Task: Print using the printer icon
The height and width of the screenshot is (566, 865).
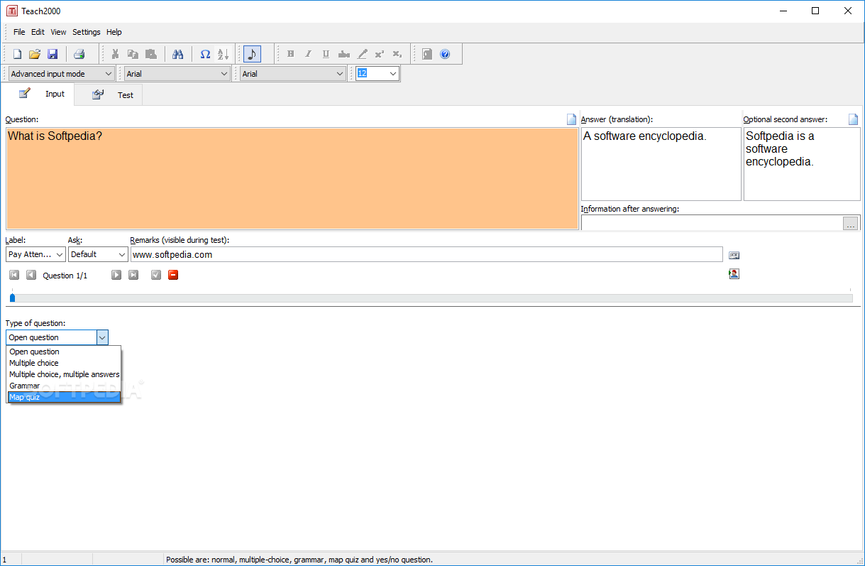Action: click(79, 54)
